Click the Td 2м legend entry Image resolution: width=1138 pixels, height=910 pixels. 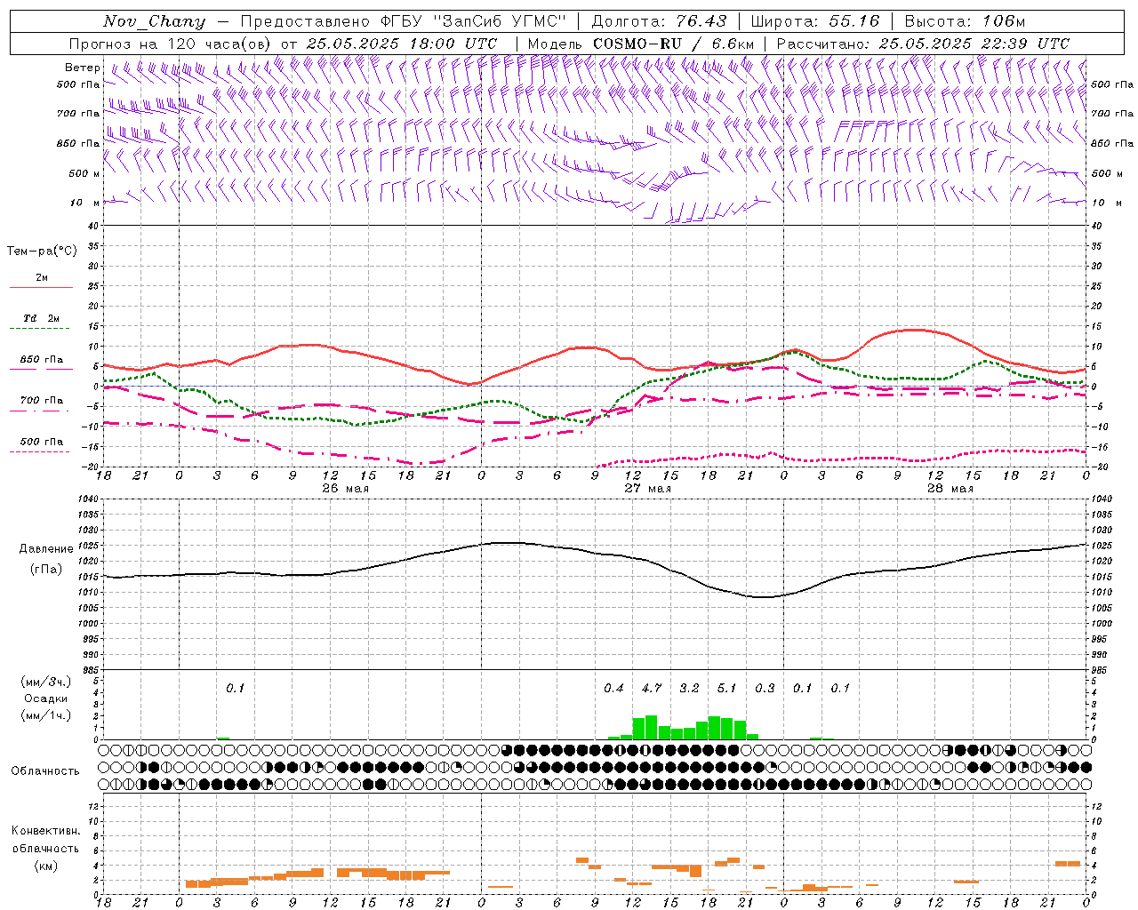click(41, 318)
